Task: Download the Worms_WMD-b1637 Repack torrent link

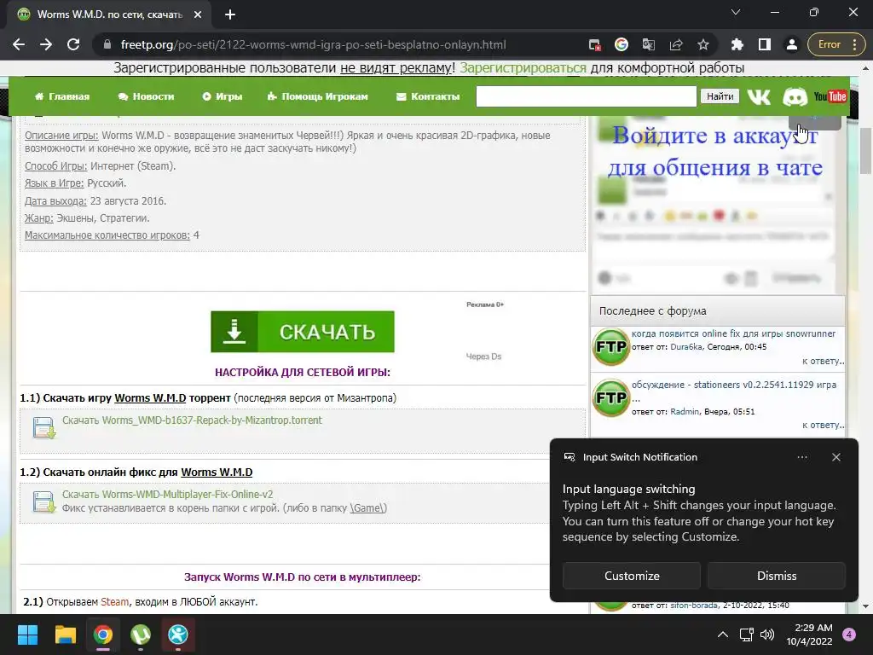Action: (192, 420)
